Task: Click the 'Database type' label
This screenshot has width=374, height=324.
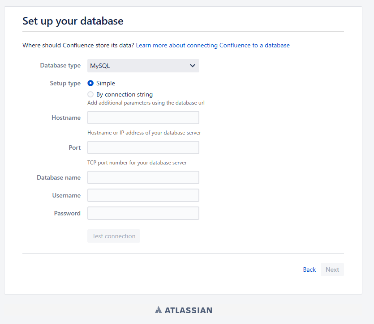Action: [60, 65]
